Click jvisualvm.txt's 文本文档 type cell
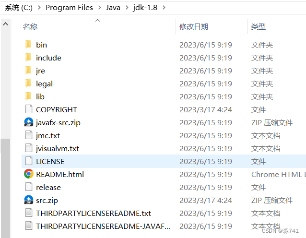The image size is (306, 238). tap(266, 149)
